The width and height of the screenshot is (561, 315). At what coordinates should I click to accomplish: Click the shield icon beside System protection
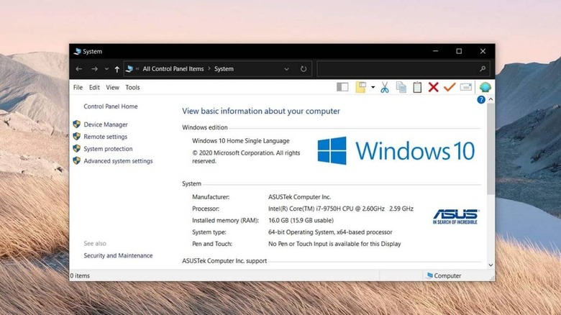click(x=76, y=149)
